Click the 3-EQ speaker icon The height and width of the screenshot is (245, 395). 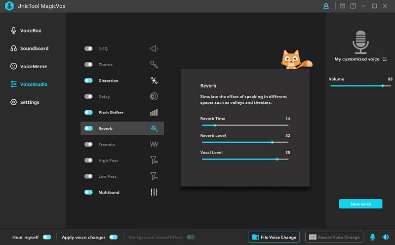154,48
